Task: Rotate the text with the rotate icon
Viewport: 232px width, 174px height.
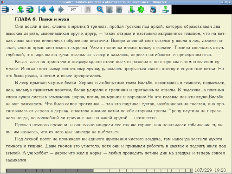Action: click(153, 10)
